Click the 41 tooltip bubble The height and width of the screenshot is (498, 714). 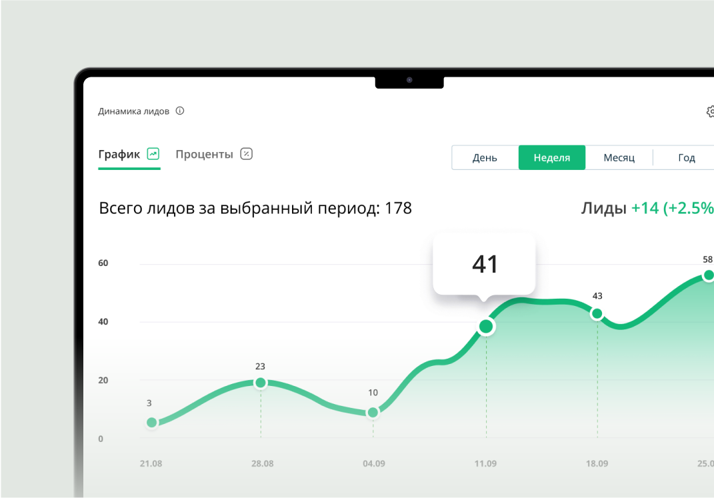click(x=485, y=264)
